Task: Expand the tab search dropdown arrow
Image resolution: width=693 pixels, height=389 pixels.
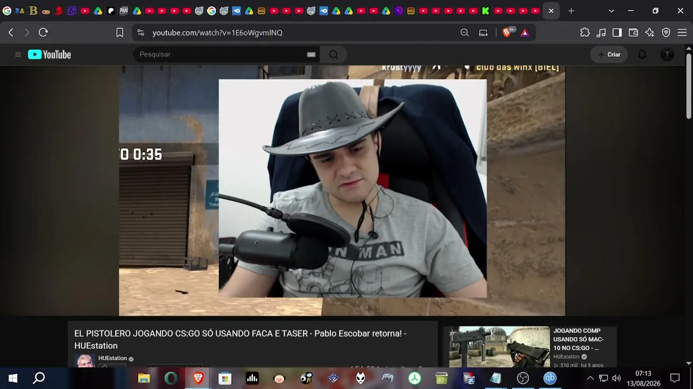Action: coord(611,11)
